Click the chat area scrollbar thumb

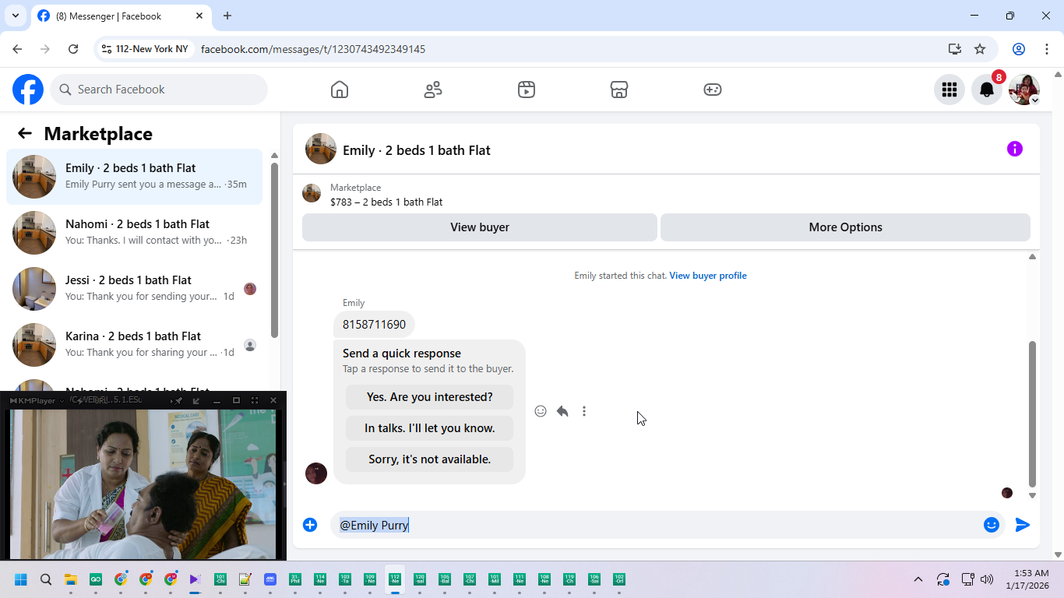coord(1032,413)
